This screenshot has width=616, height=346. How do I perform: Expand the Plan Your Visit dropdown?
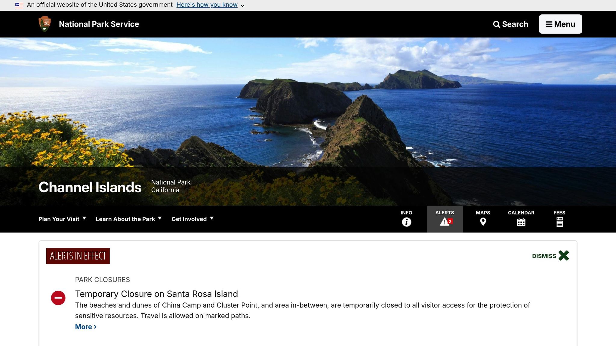[x=62, y=219]
